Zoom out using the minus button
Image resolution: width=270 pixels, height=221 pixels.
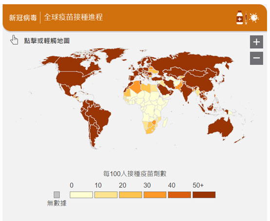(256, 58)
